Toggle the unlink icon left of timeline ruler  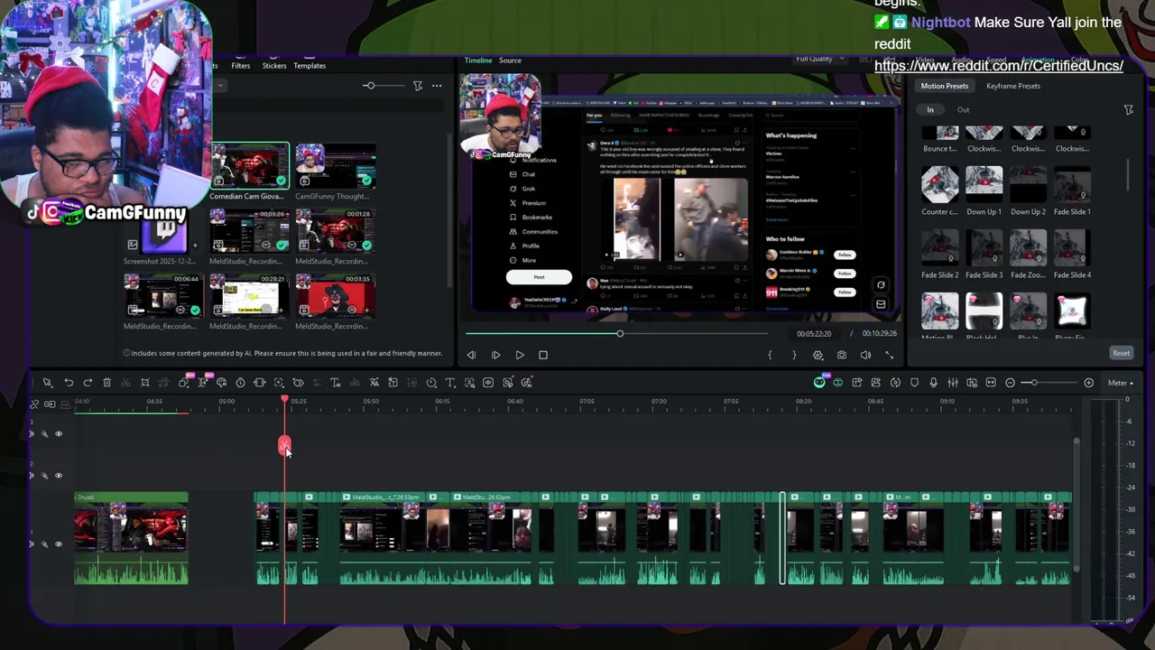pyautogui.click(x=34, y=404)
